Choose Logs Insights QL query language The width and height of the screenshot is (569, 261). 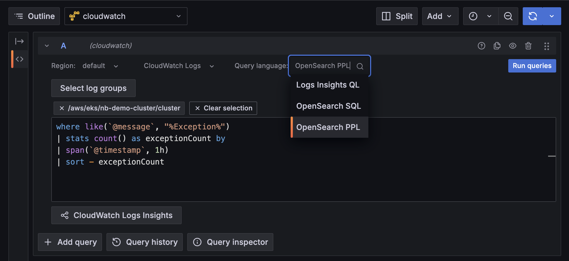328,85
